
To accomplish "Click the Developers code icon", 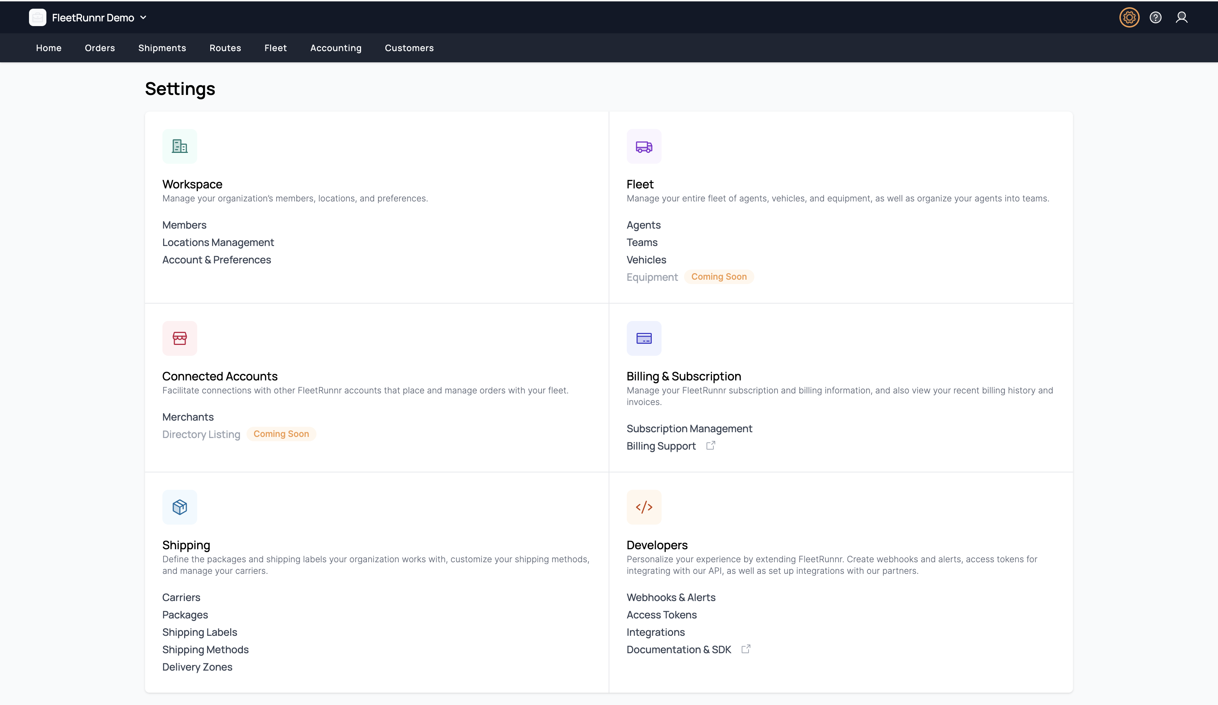I will pos(644,506).
